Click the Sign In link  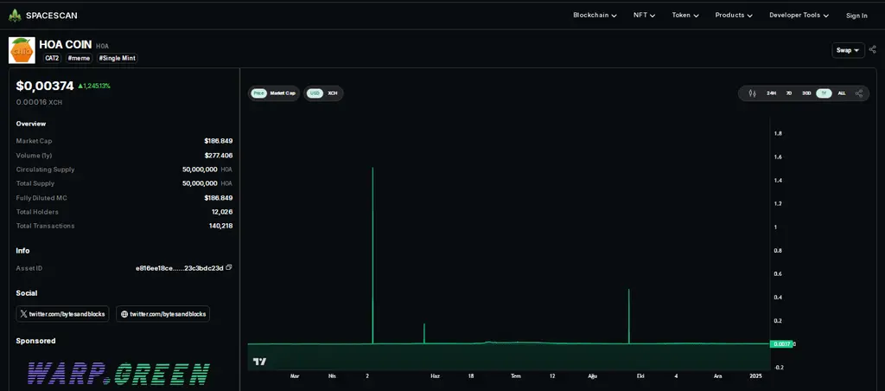(x=856, y=16)
